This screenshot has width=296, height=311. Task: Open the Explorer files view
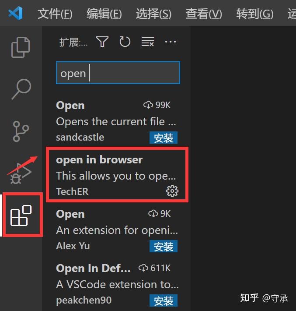[21, 47]
